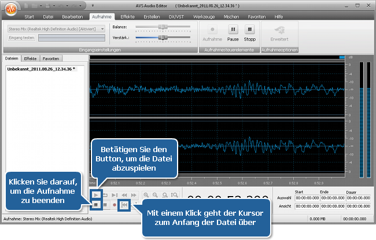Click the Erweitert recording options button
Image resolution: width=376 pixels, height=240 pixels.
[279, 34]
